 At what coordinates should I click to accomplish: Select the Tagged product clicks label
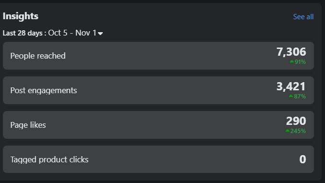(49, 159)
